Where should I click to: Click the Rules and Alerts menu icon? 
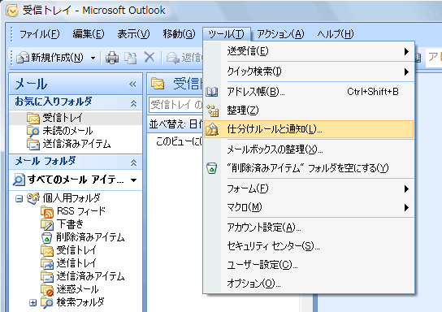(x=212, y=129)
